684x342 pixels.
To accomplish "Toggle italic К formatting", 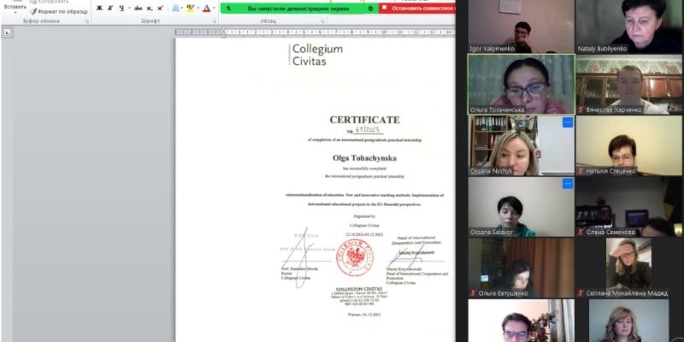I will coord(110,8).
